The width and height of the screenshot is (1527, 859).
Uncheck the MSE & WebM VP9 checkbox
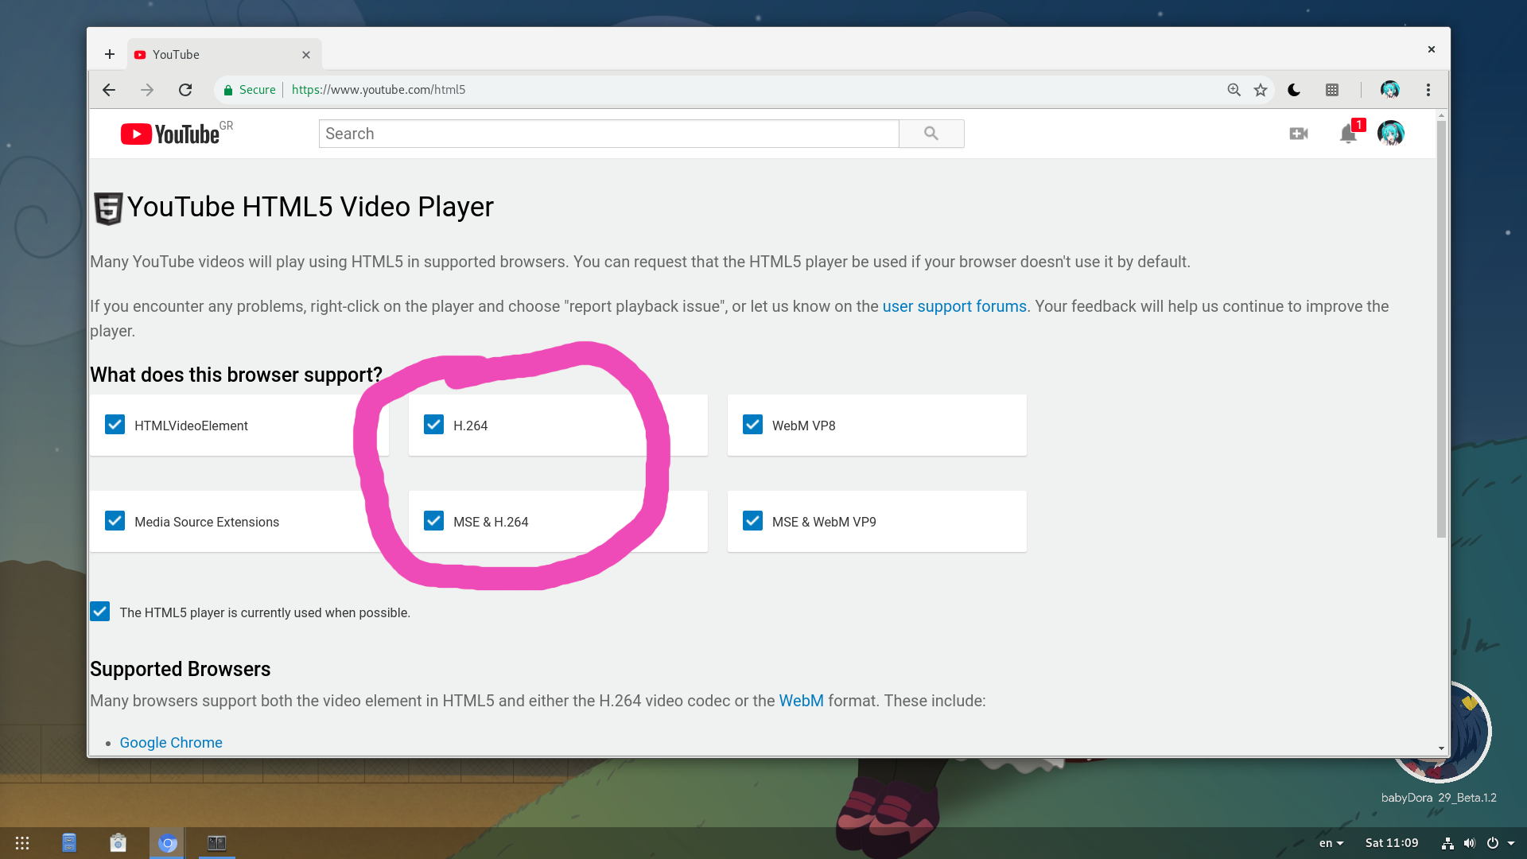pos(752,521)
